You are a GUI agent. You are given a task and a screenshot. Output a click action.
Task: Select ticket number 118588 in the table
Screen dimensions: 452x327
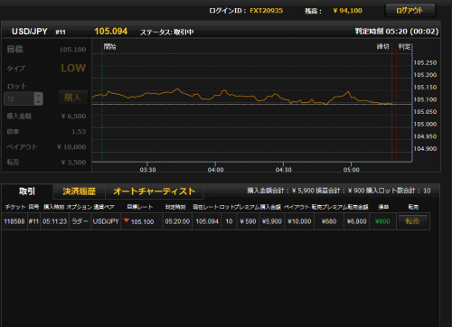tap(14, 221)
